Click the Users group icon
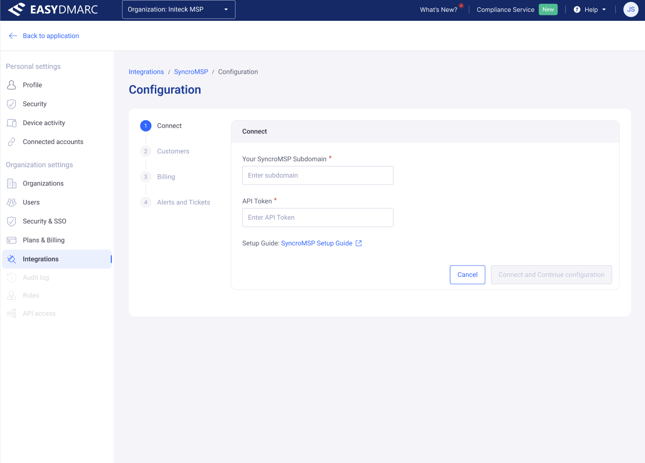This screenshot has width=645, height=463. pos(12,202)
